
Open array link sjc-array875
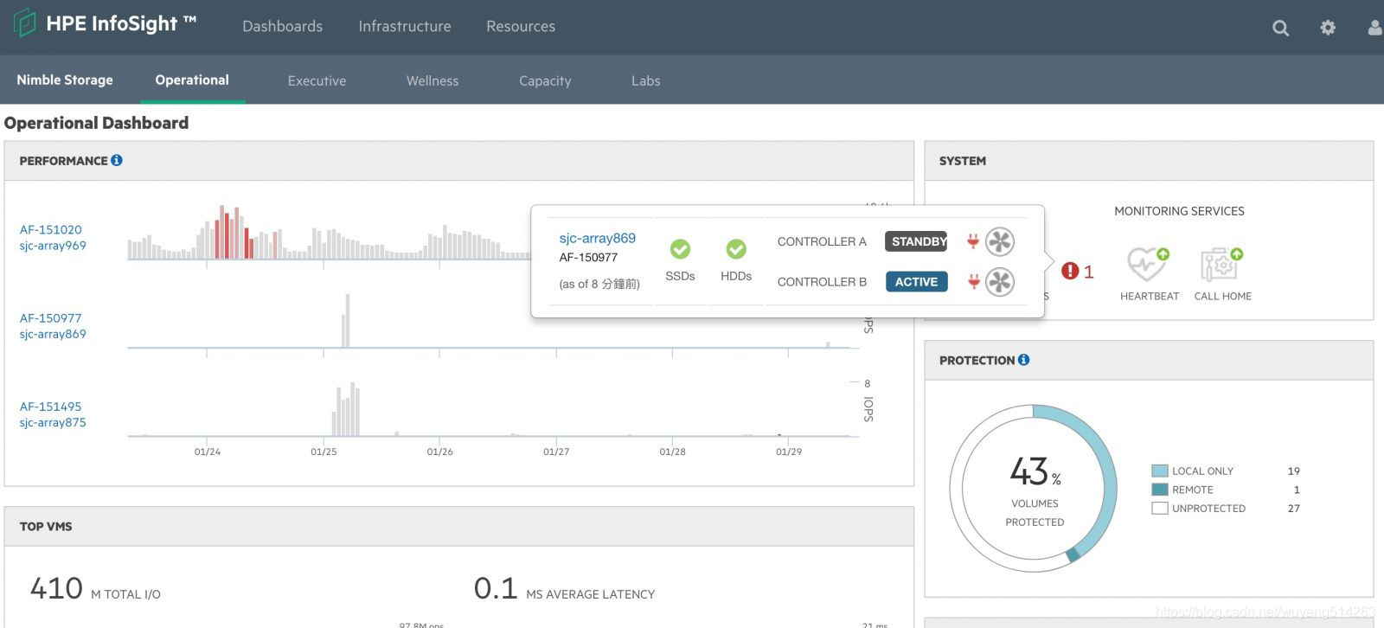point(53,422)
